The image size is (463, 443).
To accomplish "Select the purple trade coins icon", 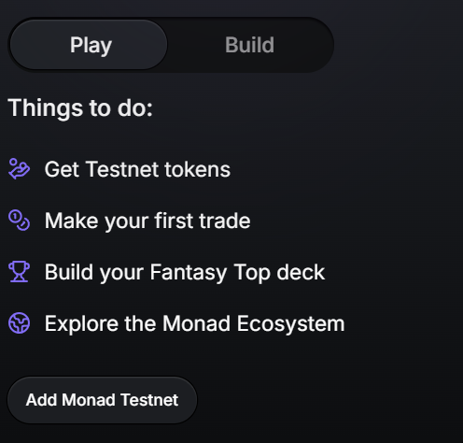I will click(19, 221).
